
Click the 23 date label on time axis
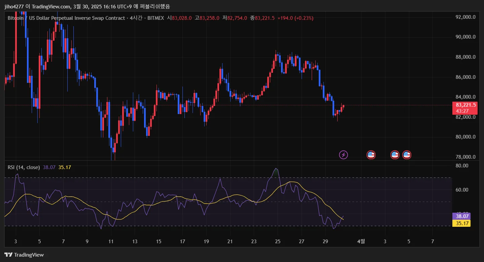coord(254,241)
